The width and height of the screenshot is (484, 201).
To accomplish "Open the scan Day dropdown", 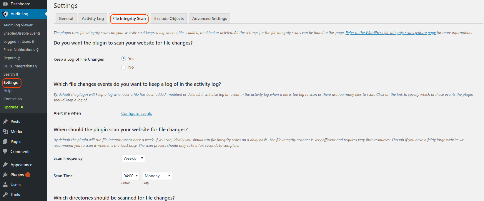I will point(157,176).
